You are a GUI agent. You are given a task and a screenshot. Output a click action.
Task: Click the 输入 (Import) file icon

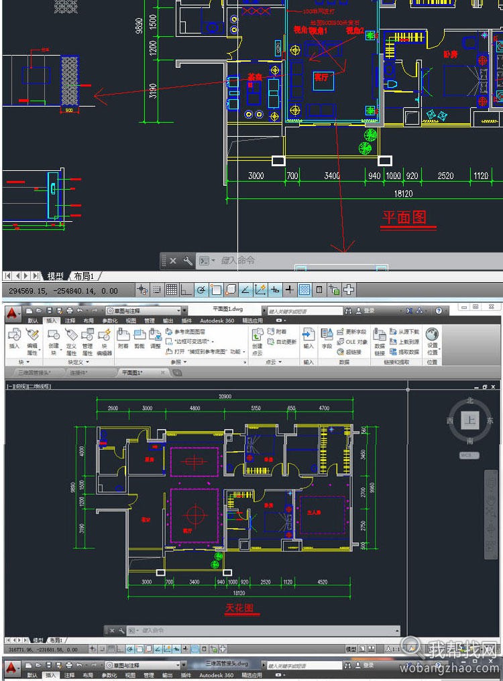[309, 338]
